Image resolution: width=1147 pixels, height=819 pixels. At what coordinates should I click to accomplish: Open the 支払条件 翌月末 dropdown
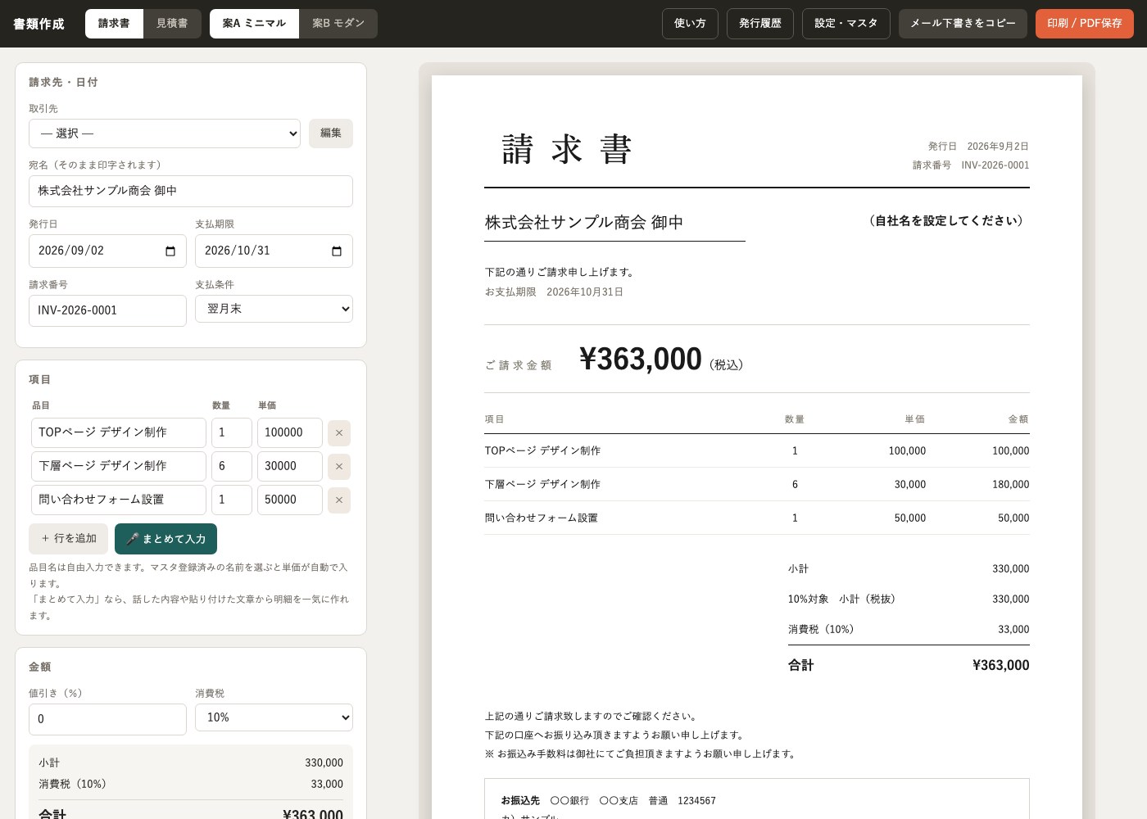point(274,309)
